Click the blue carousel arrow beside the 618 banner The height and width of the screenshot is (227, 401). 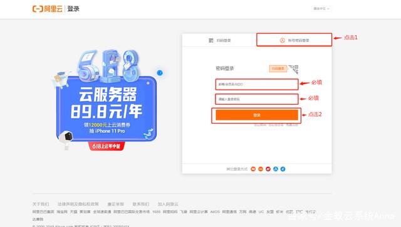coord(160,73)
